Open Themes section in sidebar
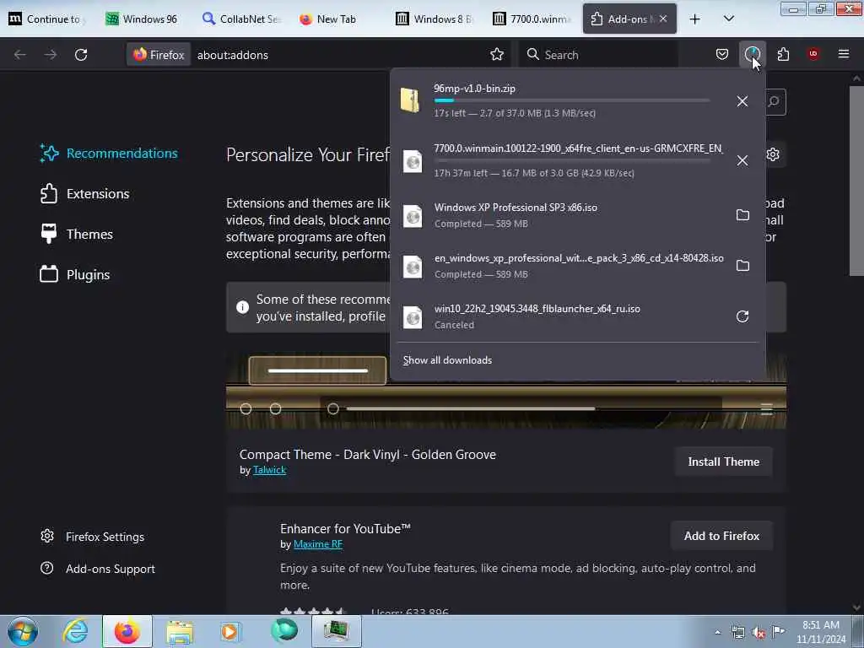Image resolution: width=864 pixels, height=648 pixels. pos(77,235)
